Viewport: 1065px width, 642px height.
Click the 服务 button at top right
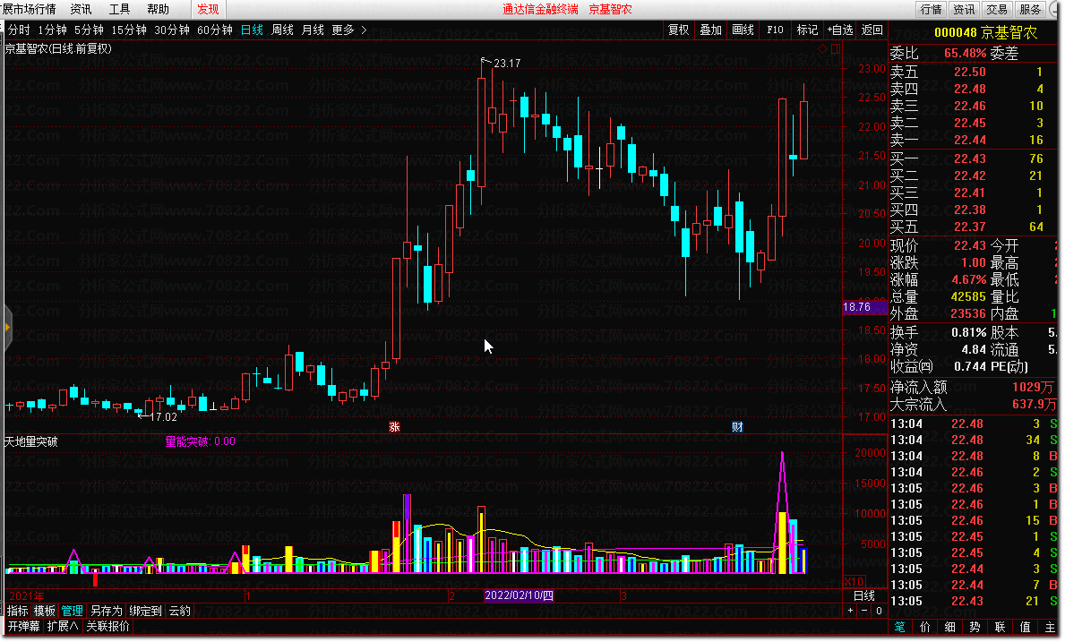[1030, 10]
